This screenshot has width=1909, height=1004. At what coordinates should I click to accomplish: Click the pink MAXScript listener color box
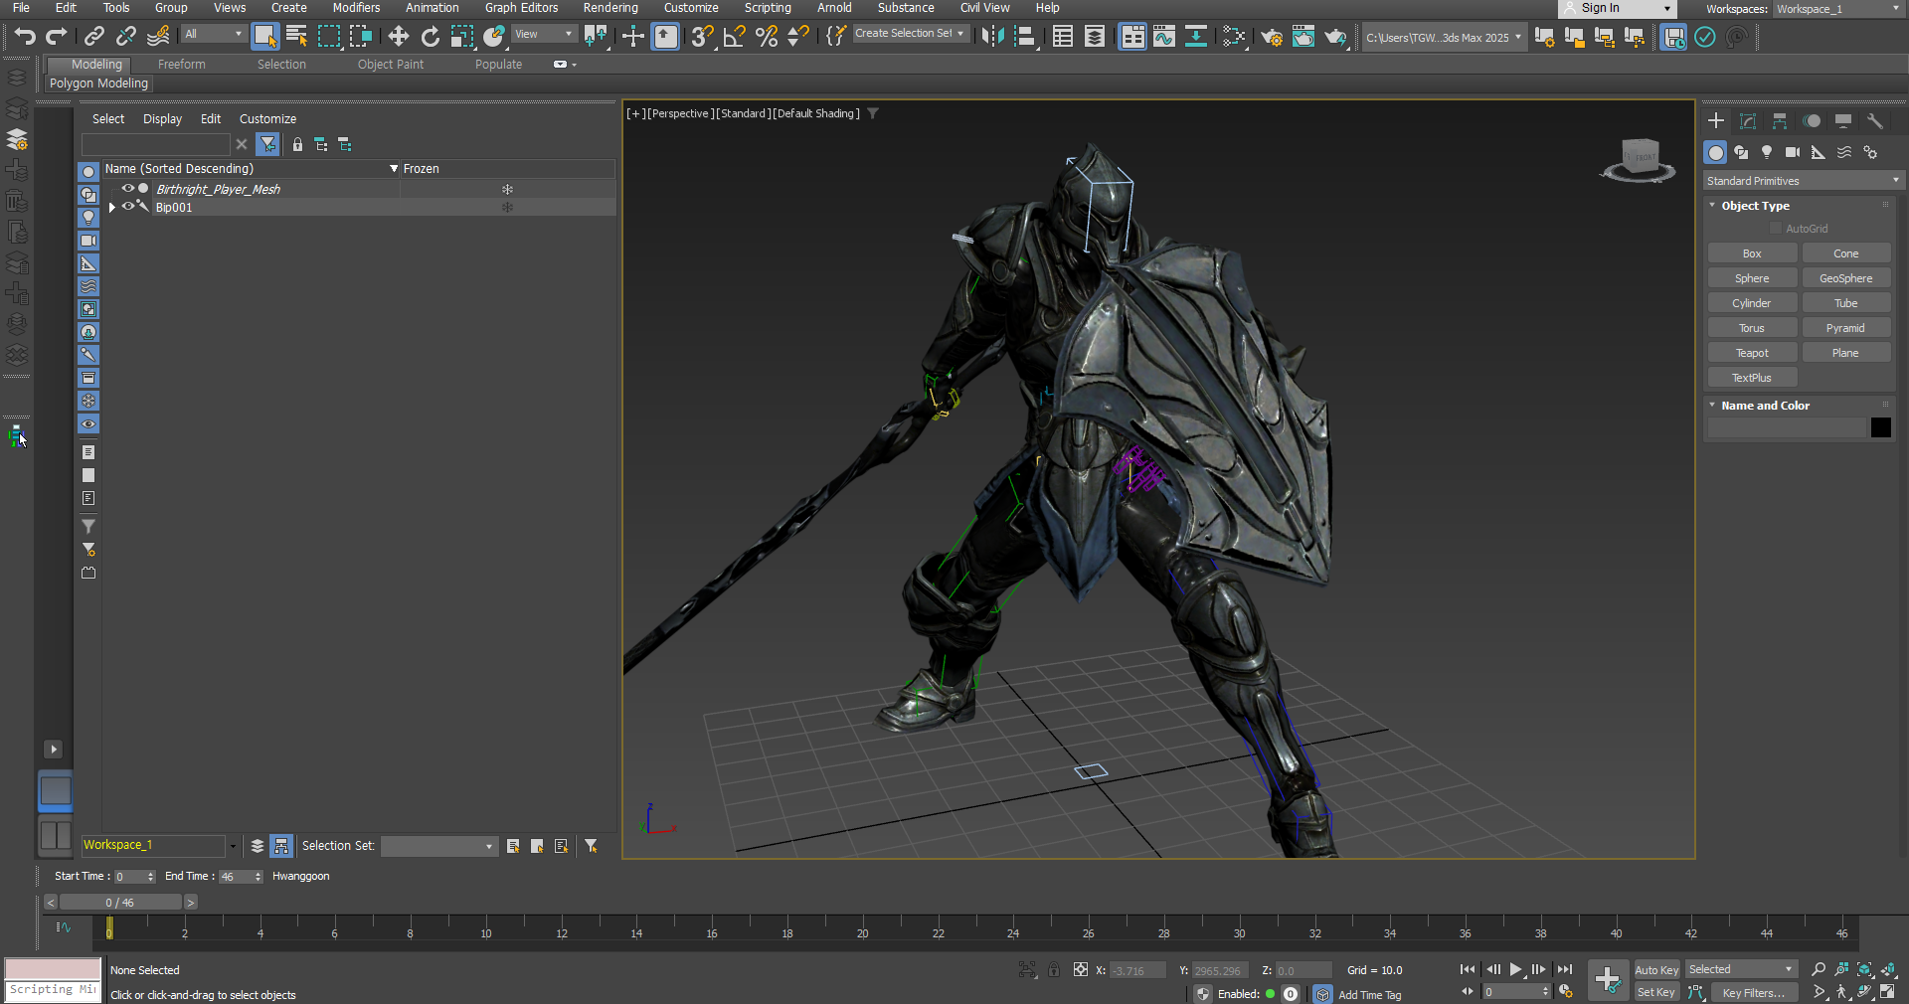53,969
